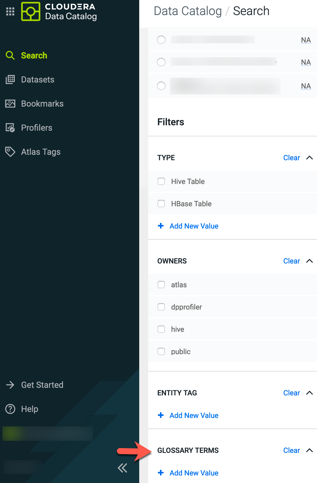Tick the dpprofiler owner checkbox
Screen dimensions: 317x483
[x=161, y=307]
